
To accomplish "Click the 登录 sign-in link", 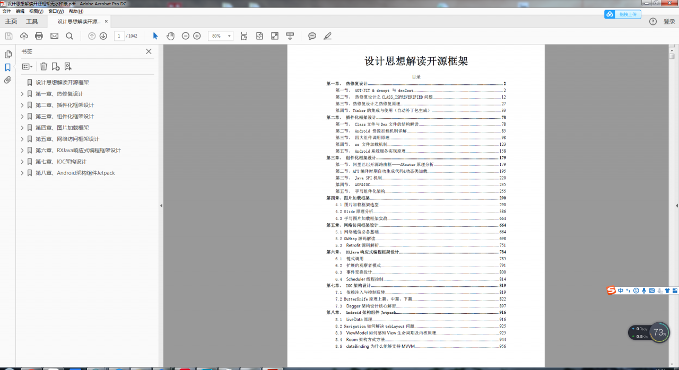I will point(669,22).
